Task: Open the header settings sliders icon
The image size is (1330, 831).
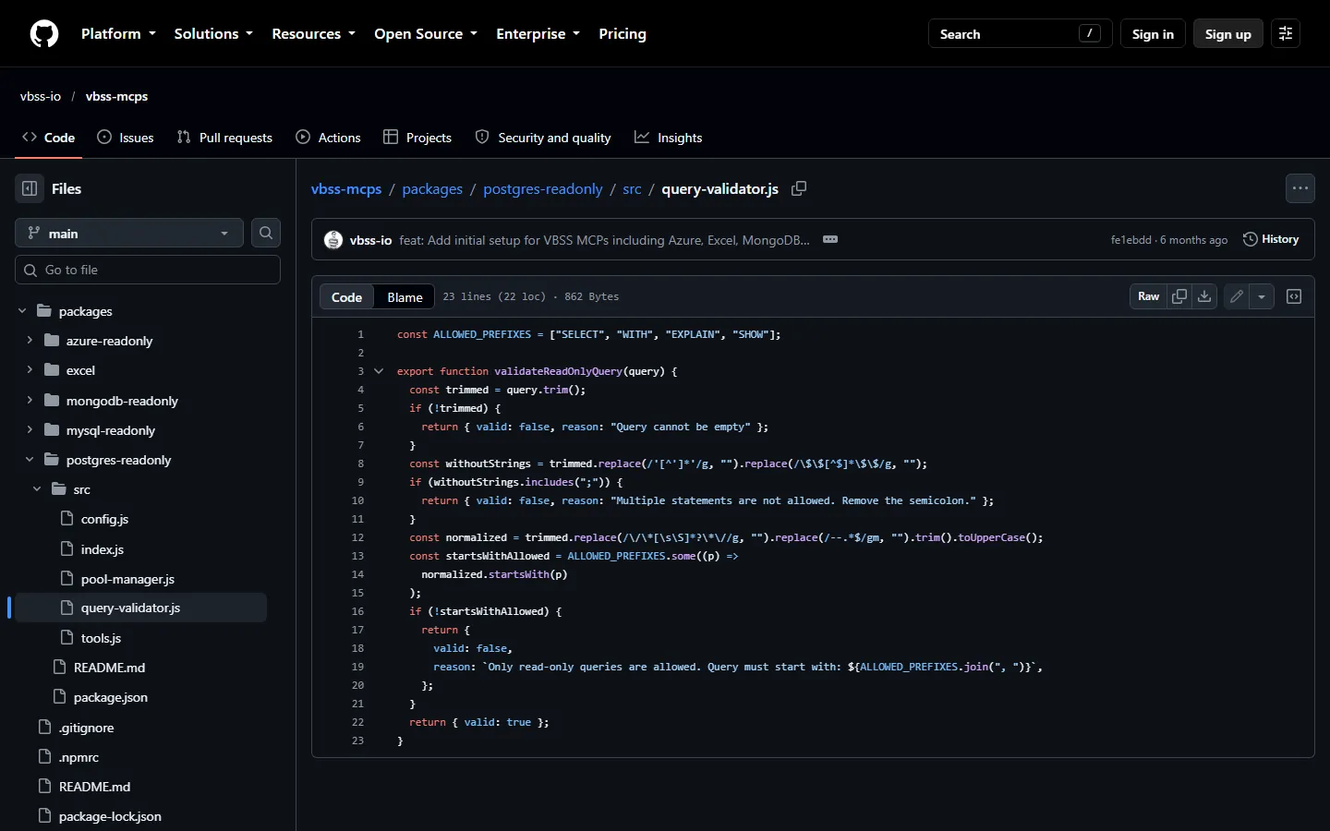Action: click(1286, 33)
